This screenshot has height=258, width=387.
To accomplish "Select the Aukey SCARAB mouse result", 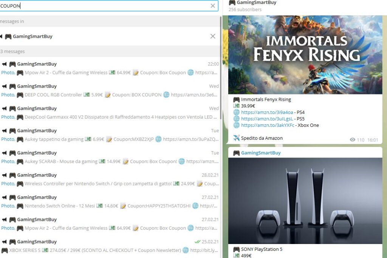I will coord(110,157).
